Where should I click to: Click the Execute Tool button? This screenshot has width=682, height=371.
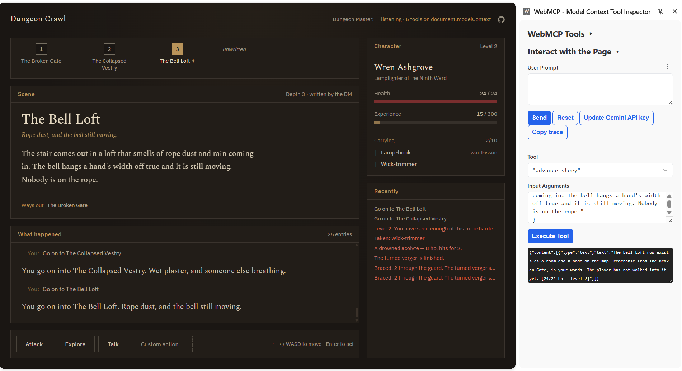550,236
